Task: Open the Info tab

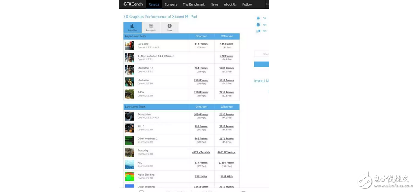Action: click(169, 27)
